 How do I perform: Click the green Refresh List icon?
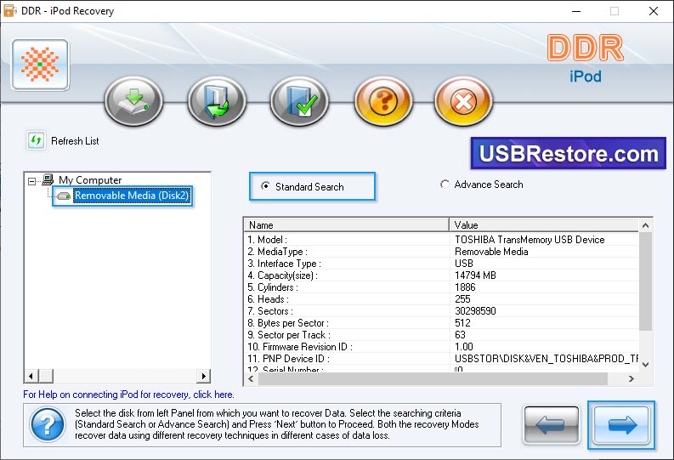tap(36, 140)
